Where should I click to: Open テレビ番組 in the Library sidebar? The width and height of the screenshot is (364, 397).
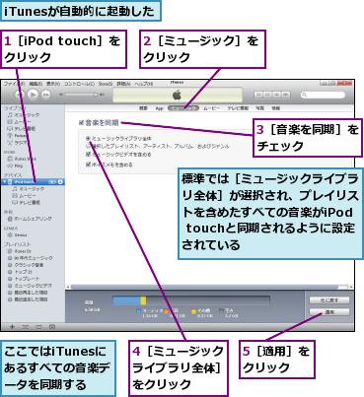(22, 129)
